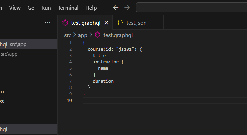Expand the app breadcrumb segment
The image size is (247, 135).
[83, 35]
